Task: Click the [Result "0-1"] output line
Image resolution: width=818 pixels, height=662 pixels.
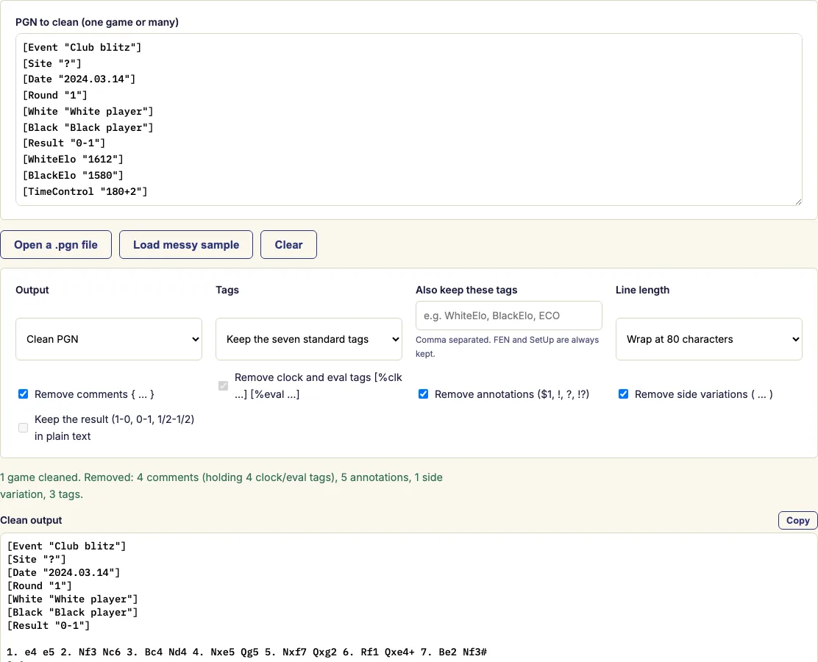Action: tap(49, 625)
